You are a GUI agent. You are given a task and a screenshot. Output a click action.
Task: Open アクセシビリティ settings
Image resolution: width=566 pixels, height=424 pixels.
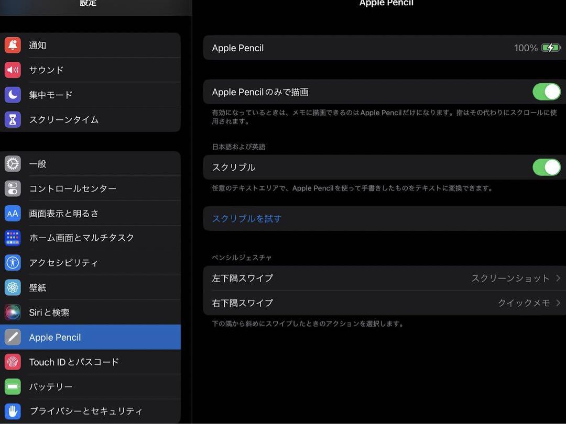coord(90,263)
